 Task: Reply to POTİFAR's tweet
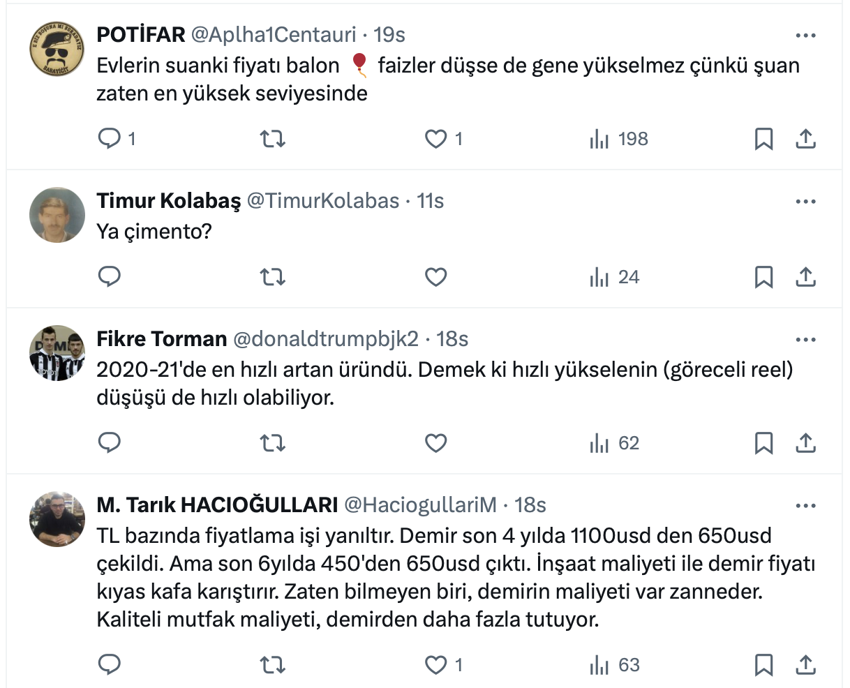[x=110, y=139]
